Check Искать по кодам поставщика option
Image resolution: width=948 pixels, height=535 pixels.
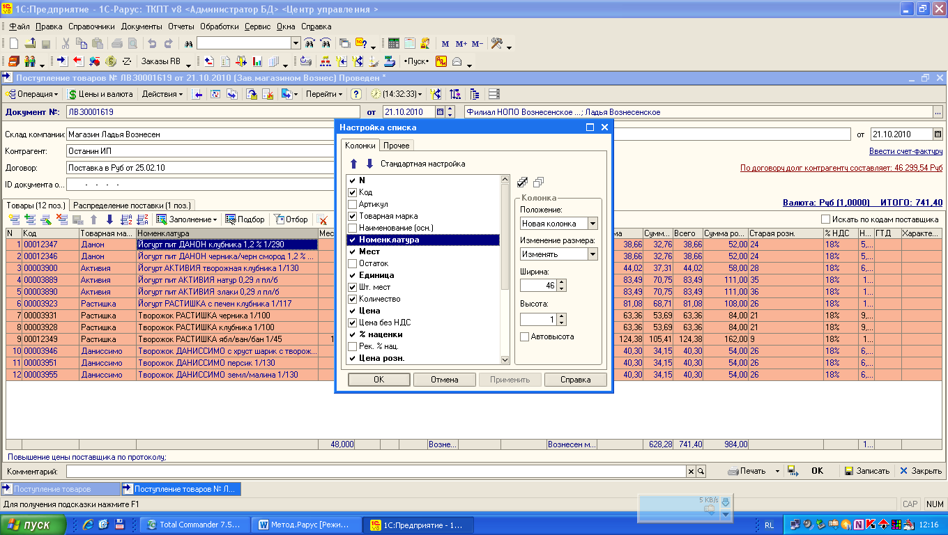[826, 219]
